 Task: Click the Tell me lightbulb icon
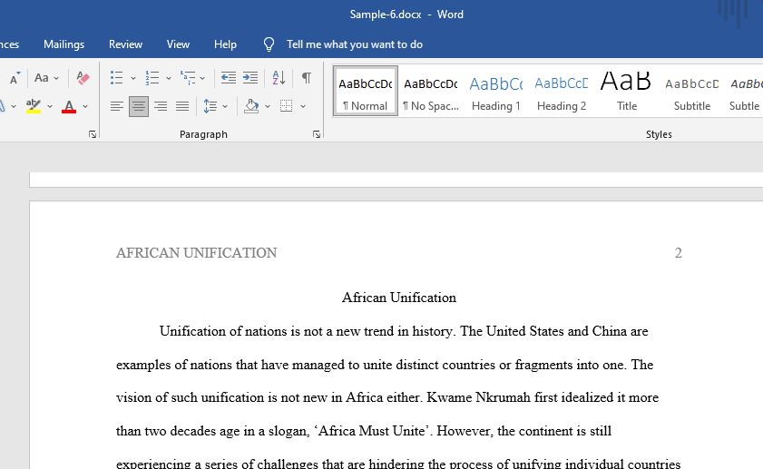269,44
